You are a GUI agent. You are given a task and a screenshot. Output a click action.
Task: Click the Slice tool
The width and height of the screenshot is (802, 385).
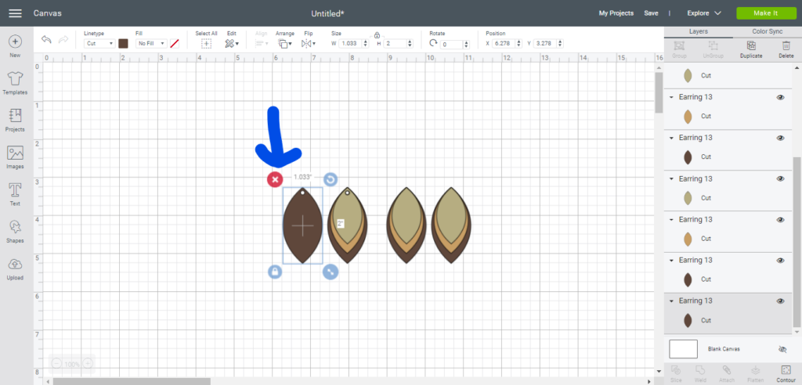click(x=676, y=374)
